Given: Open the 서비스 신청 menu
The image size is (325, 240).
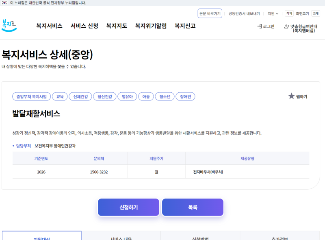Looking at the screenshot, I should tap(84, 26).
